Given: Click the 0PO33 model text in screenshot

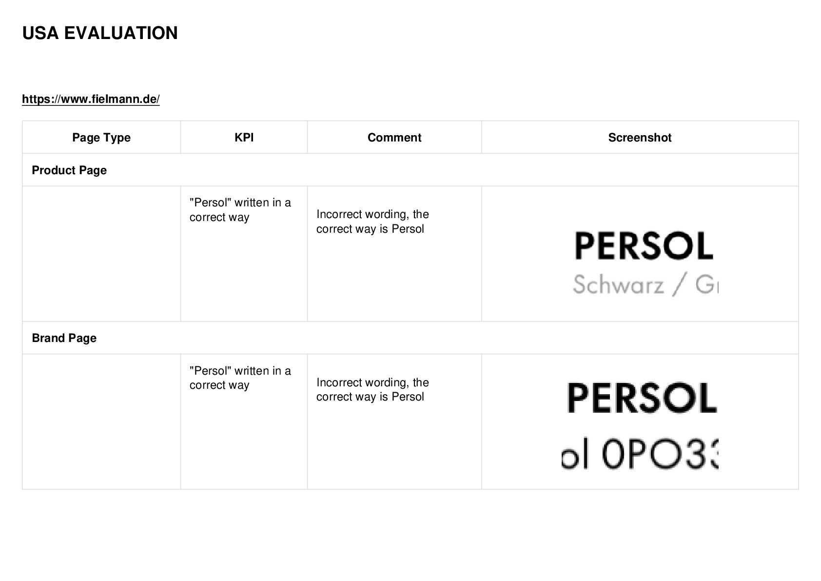Looking at the screenshot, I should click(640, 455).
